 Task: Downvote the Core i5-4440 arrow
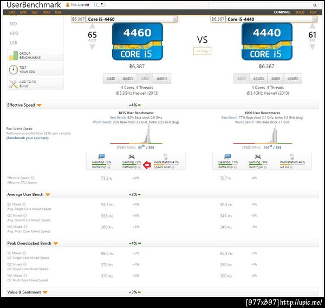pyautogui.click(x=313, y=47)
